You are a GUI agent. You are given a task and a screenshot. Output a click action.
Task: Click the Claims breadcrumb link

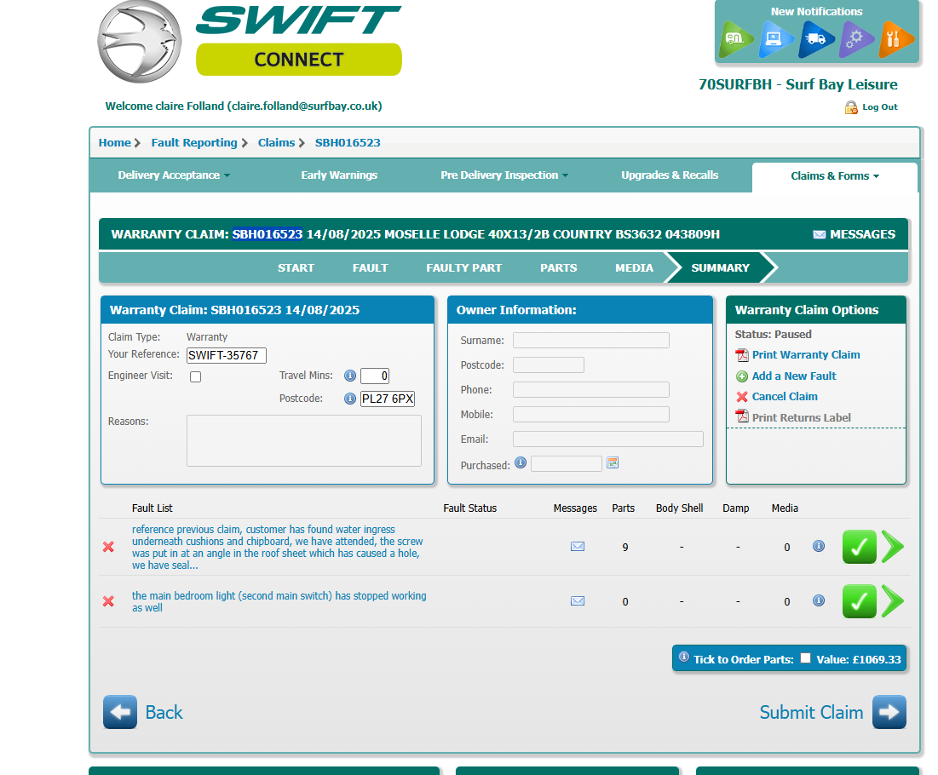[276, 142]
